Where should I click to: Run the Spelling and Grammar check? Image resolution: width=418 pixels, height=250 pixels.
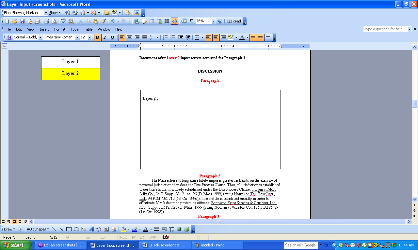pos(63,21)
